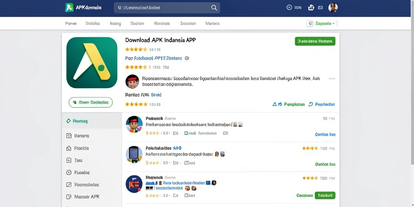Image resolution: width=414 pixels, height=207 pixels.
Task: Click the diamond icon next to Renteg
Action: point(69,121)
